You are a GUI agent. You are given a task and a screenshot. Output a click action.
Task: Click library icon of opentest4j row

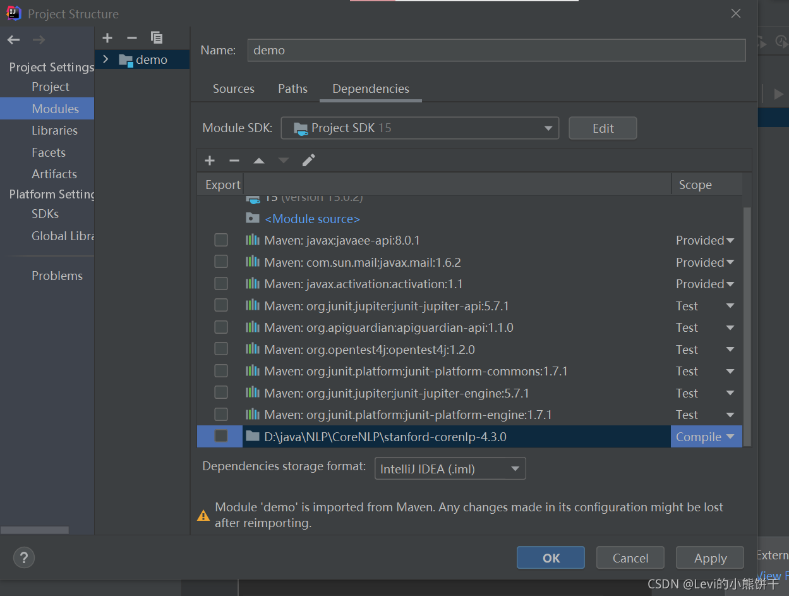pos(253,349)
